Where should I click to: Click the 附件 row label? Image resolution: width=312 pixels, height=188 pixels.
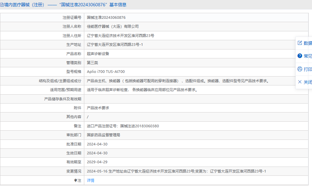point(77,108)
